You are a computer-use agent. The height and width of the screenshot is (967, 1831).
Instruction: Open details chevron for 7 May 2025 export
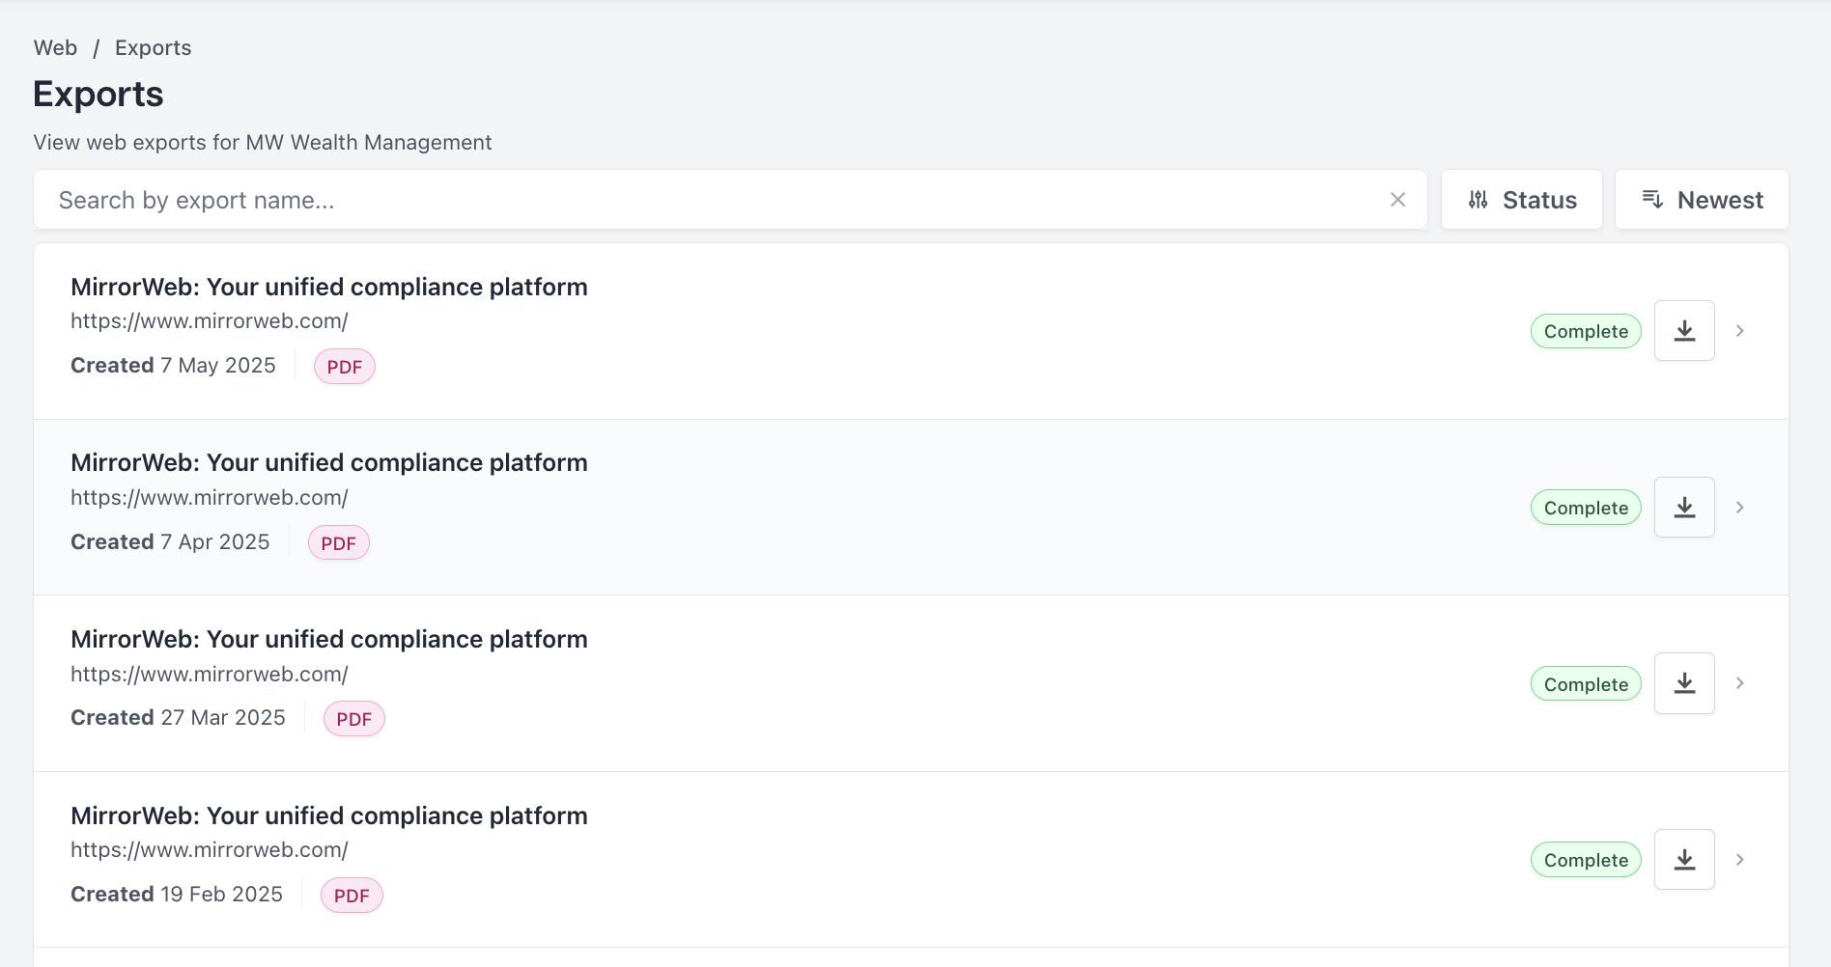coord(1739,331)
